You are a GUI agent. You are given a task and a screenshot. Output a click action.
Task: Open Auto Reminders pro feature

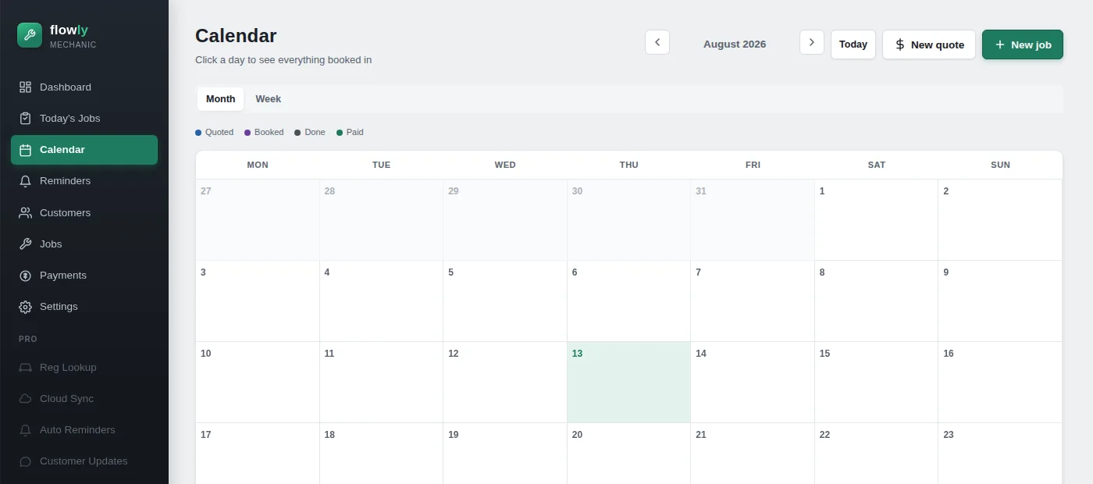84,429
